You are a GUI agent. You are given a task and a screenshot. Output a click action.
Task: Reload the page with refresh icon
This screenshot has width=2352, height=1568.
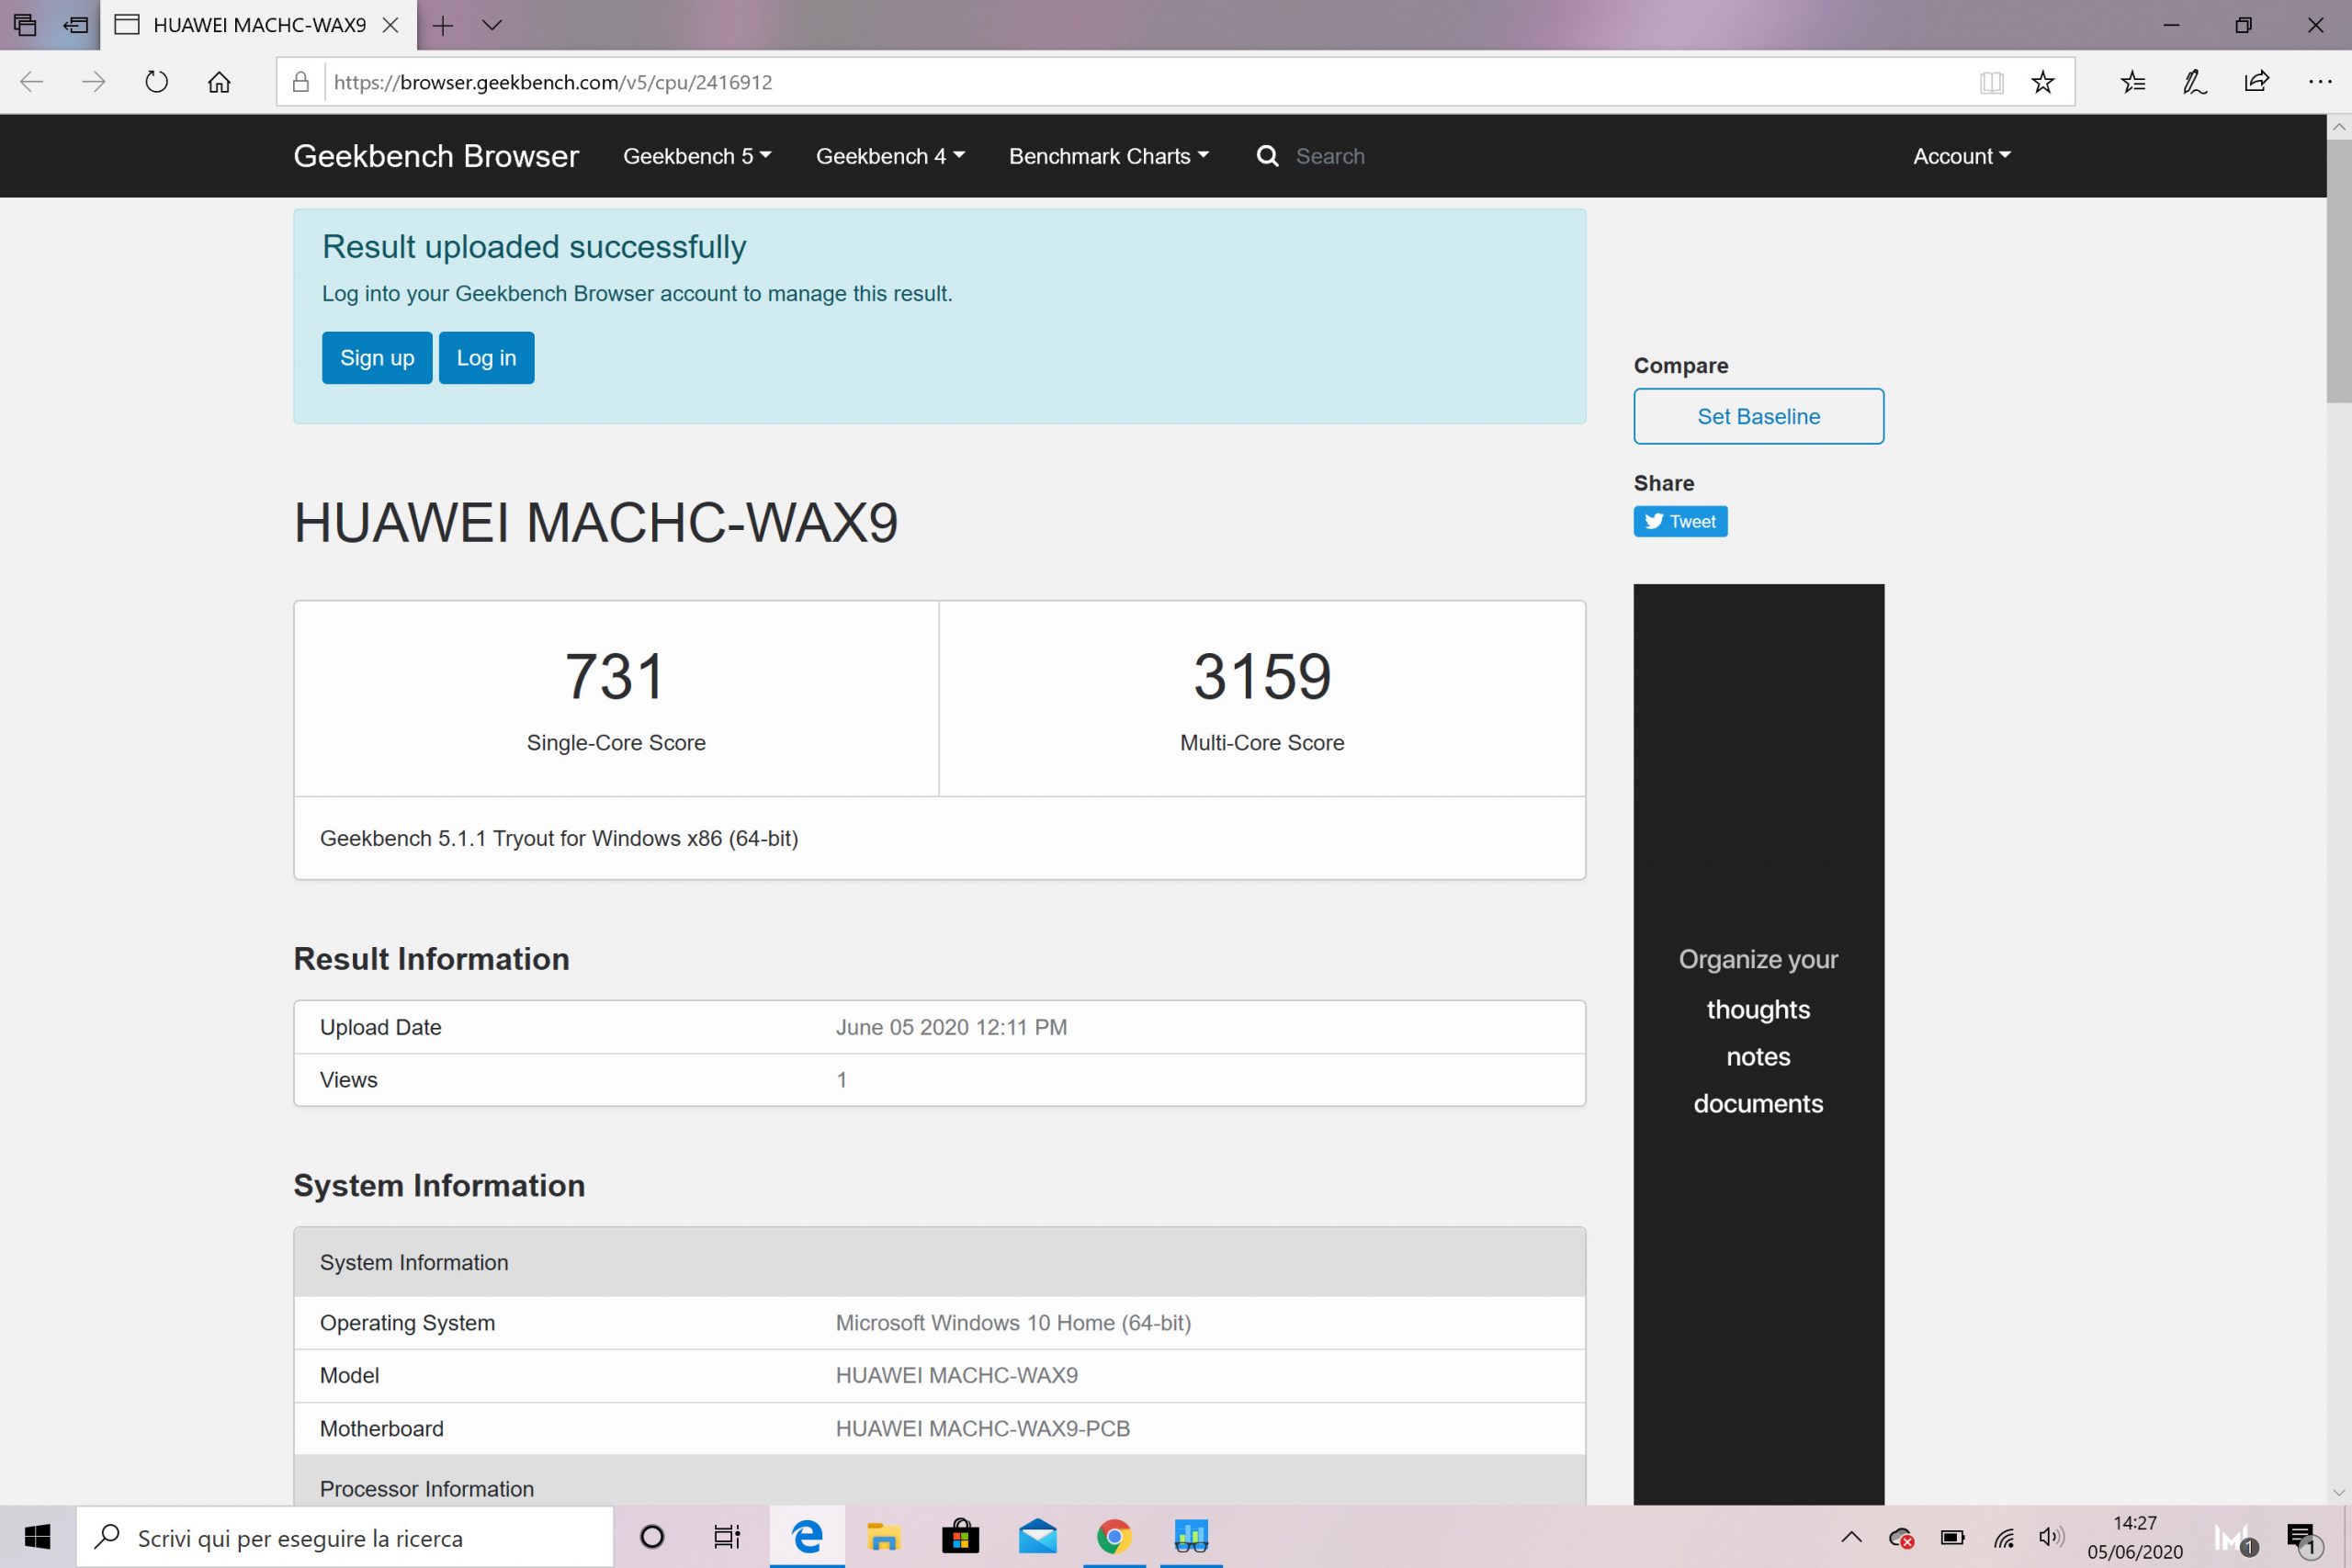click(156, 82)
